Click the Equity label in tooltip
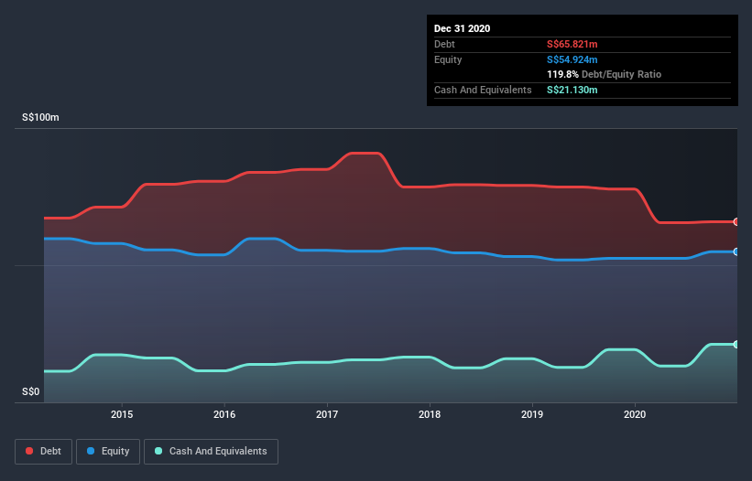This screenshot has width=752, height=481. (448, 59)
